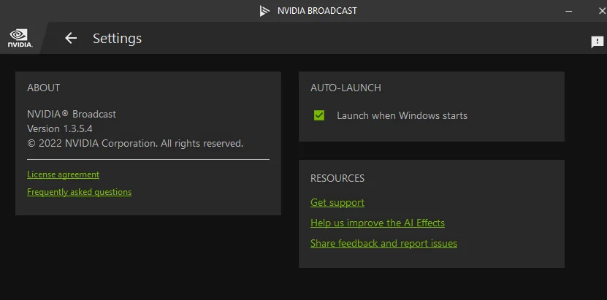Close the NVIDIA Broadcast window
607x300 pixels.
pos(602,11)
